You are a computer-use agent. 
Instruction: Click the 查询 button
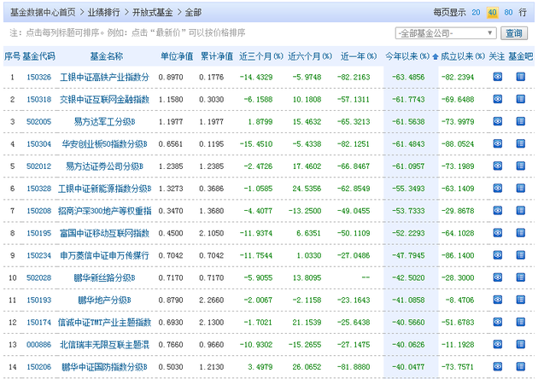[513, 33]
